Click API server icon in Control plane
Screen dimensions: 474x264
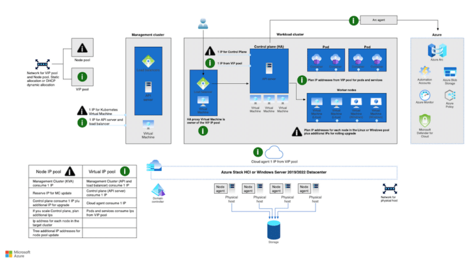coord(268,68)
